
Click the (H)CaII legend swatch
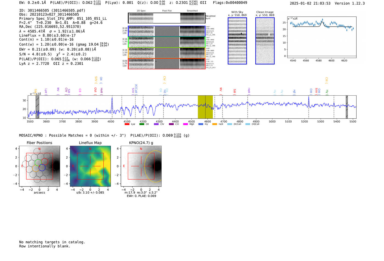click(x=248, y=124)
